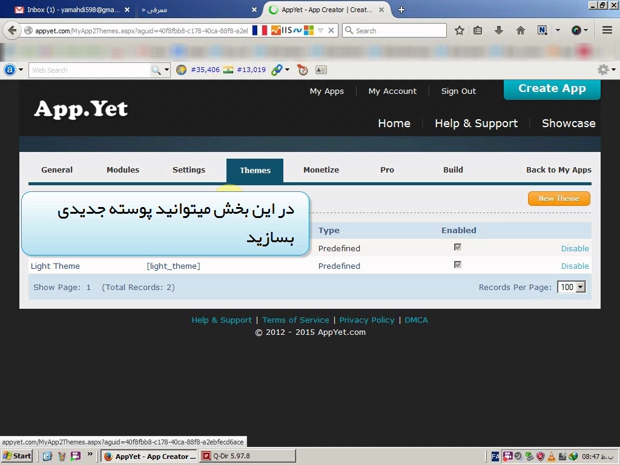Expand the Web Search engine dropdown arrow
Screen dimensions: 620x465
pos(167,70)
